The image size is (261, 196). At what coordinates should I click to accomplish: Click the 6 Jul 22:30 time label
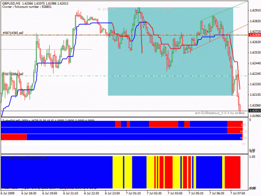(x=91, y=193)
